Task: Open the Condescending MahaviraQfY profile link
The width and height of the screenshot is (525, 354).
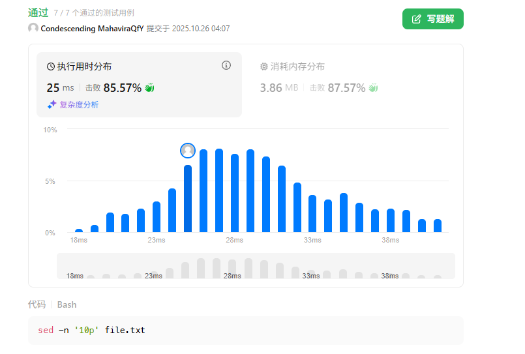Action: coord(92,28)
